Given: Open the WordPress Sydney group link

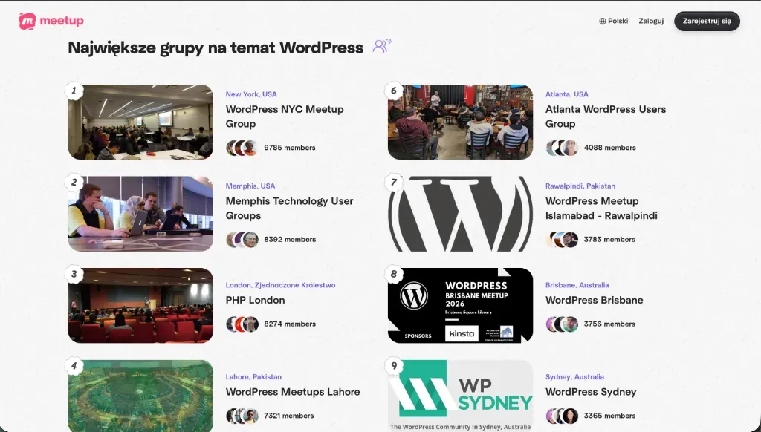Looking at the screenshot, I should 591,392.
